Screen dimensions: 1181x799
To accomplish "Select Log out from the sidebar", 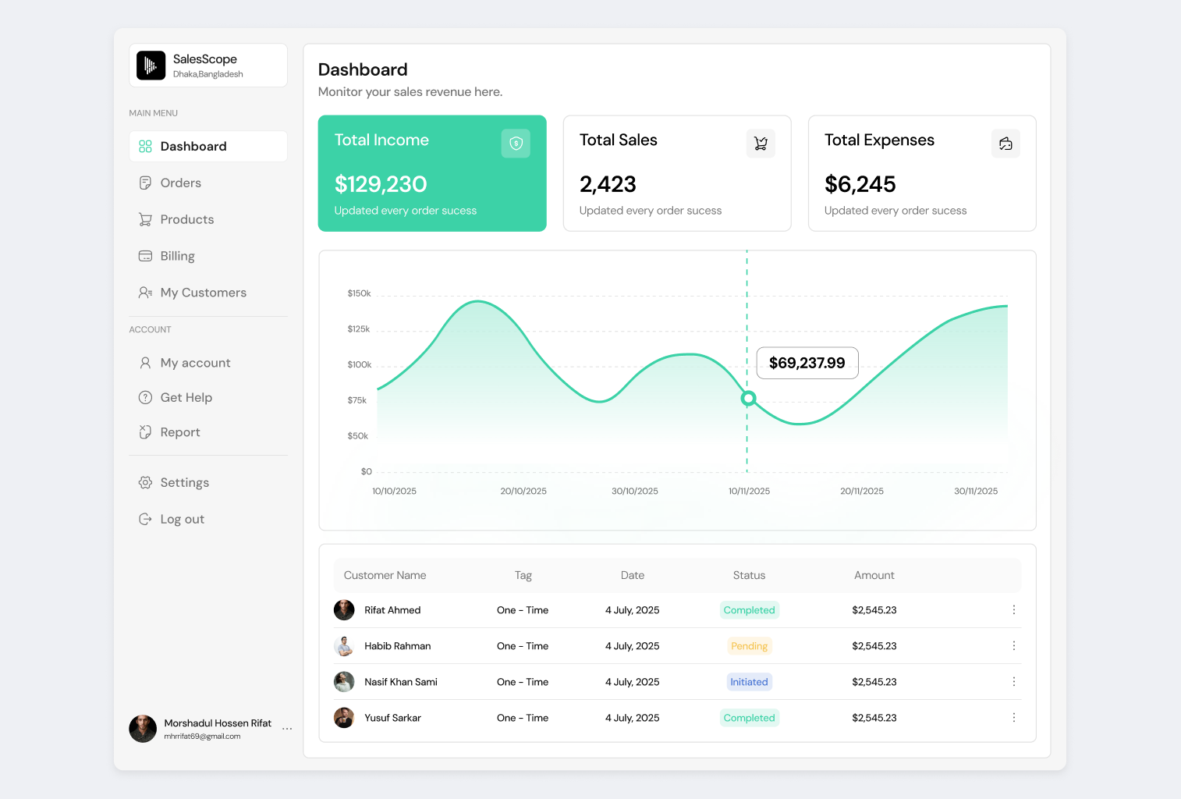I will [181, 518].
